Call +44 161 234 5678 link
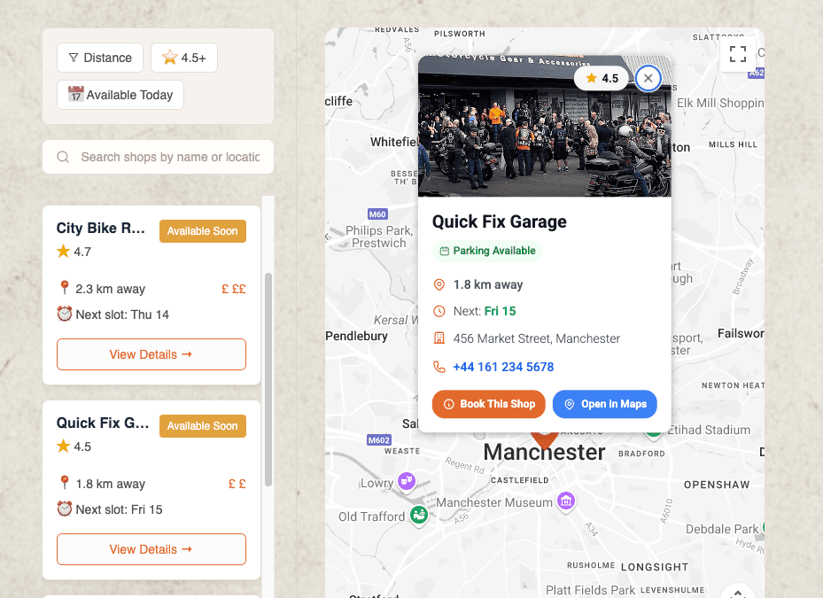 503,367
